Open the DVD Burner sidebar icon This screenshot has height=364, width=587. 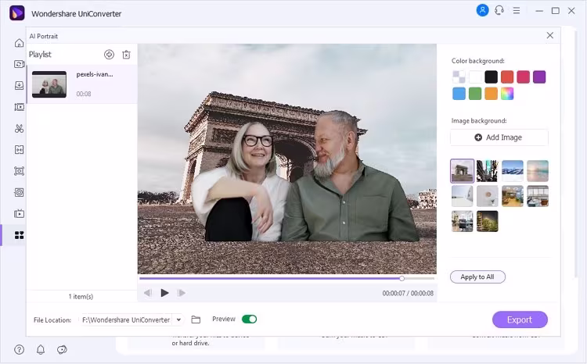19,192
